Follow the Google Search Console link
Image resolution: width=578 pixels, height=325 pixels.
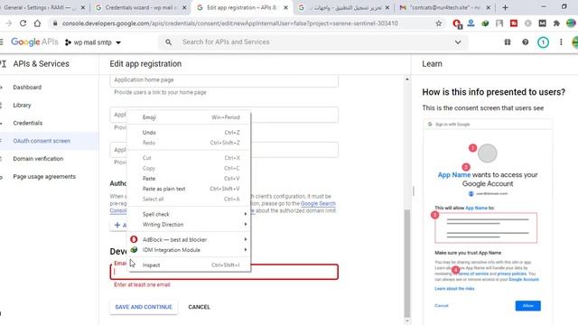(318, 203)
